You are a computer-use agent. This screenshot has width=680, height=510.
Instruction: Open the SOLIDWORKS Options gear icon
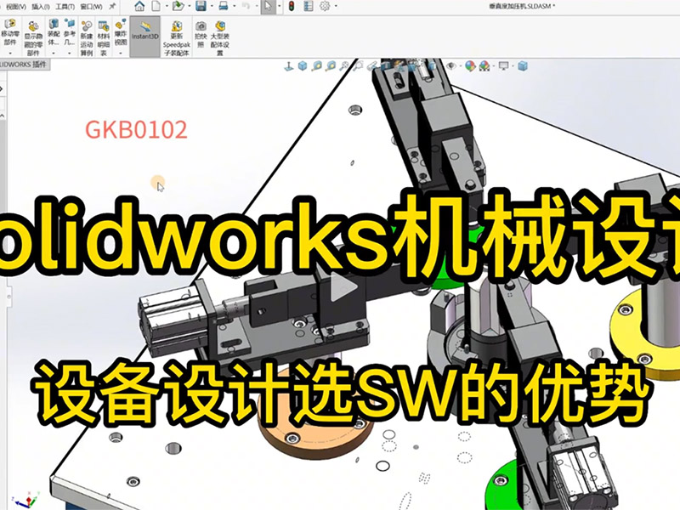pyautogui.click(x=323, y=7)
